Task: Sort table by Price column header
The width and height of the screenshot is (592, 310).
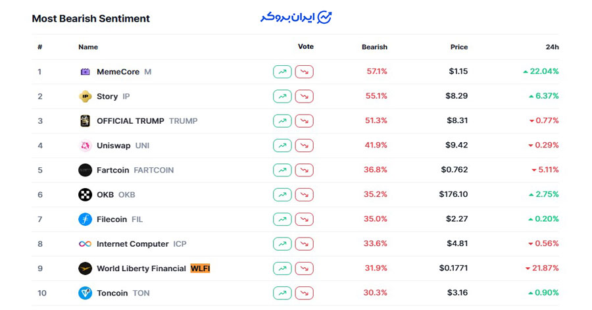Action: pyautogui.click(x=459, y=47)
